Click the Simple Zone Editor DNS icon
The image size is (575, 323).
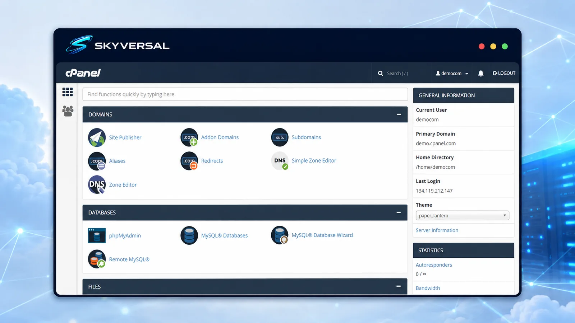[x=280, y=161]
